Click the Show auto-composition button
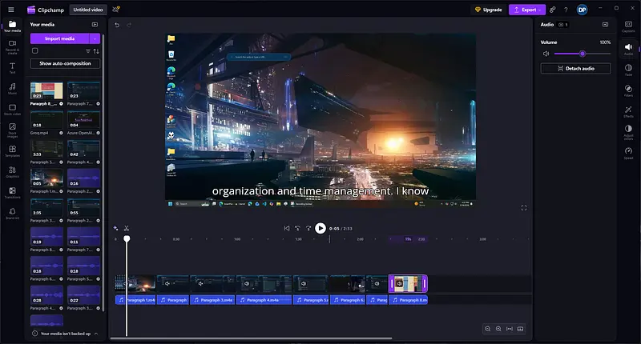 point(65,63)
